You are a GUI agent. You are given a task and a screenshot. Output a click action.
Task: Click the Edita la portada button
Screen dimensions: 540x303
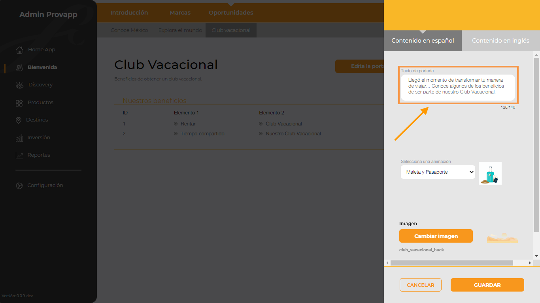coord(360,66)
